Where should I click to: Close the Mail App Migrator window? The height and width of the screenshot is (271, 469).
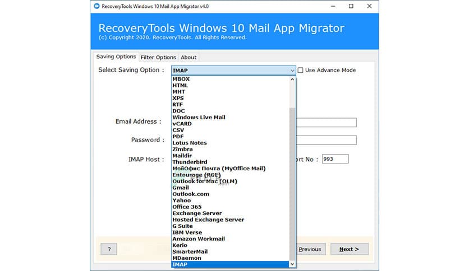tap(369, 6)
